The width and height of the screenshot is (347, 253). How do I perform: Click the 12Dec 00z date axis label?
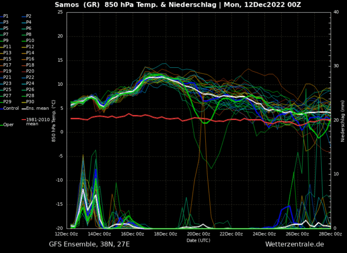click(x=67, y=234)
